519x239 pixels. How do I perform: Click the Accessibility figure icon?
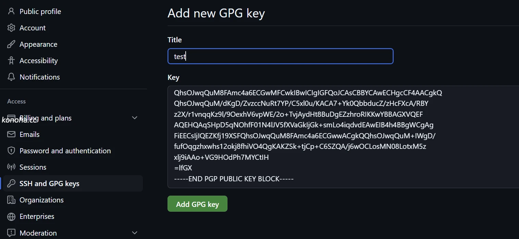pyautogui.click(x=11, y=60)
